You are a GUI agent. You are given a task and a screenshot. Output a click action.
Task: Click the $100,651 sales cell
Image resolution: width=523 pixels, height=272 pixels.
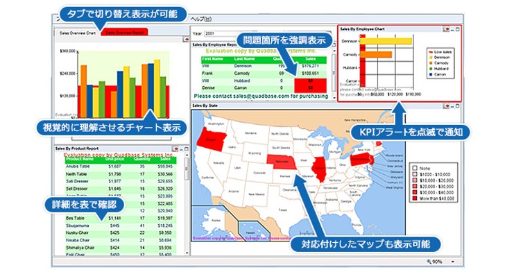pos(310,73)
